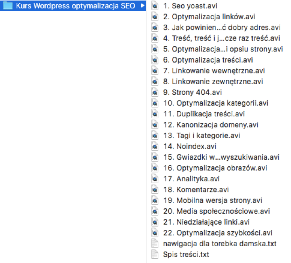This screenshot has width=291, height=263.
Task: Click the icon of 8. Linkowanie zewnętrzne.avi
Action: click(155, 81)
